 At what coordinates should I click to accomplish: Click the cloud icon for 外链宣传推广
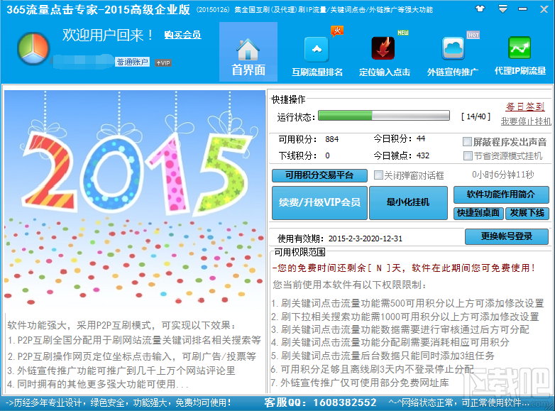[x=453, y=48]
